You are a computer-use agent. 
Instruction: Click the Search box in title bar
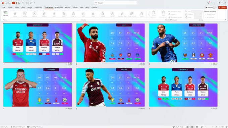coord(115,3)
